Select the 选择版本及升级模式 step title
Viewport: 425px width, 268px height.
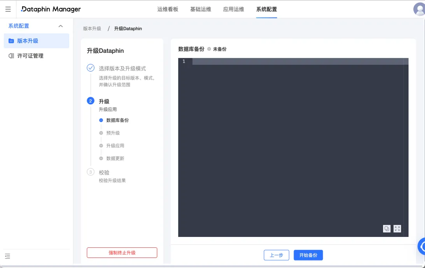click(x=122, y=68)
